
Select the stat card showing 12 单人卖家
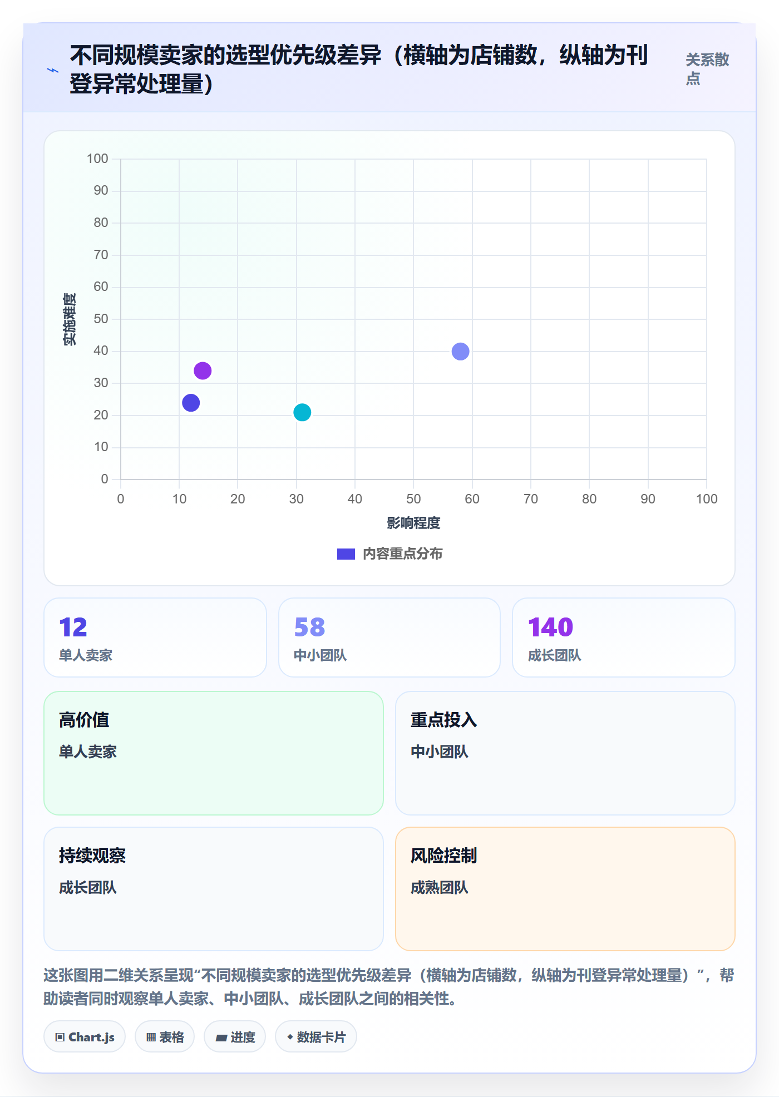tap(155, 638)
